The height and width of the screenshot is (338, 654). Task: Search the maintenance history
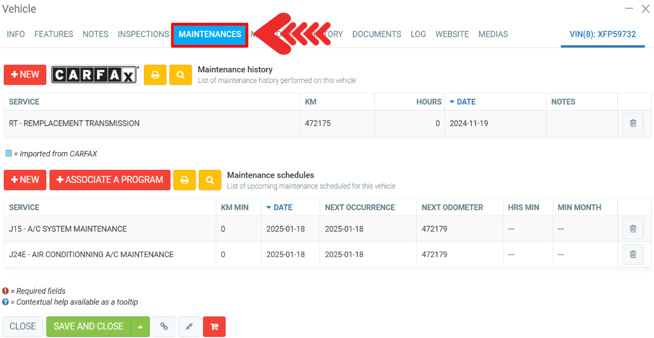180,75
